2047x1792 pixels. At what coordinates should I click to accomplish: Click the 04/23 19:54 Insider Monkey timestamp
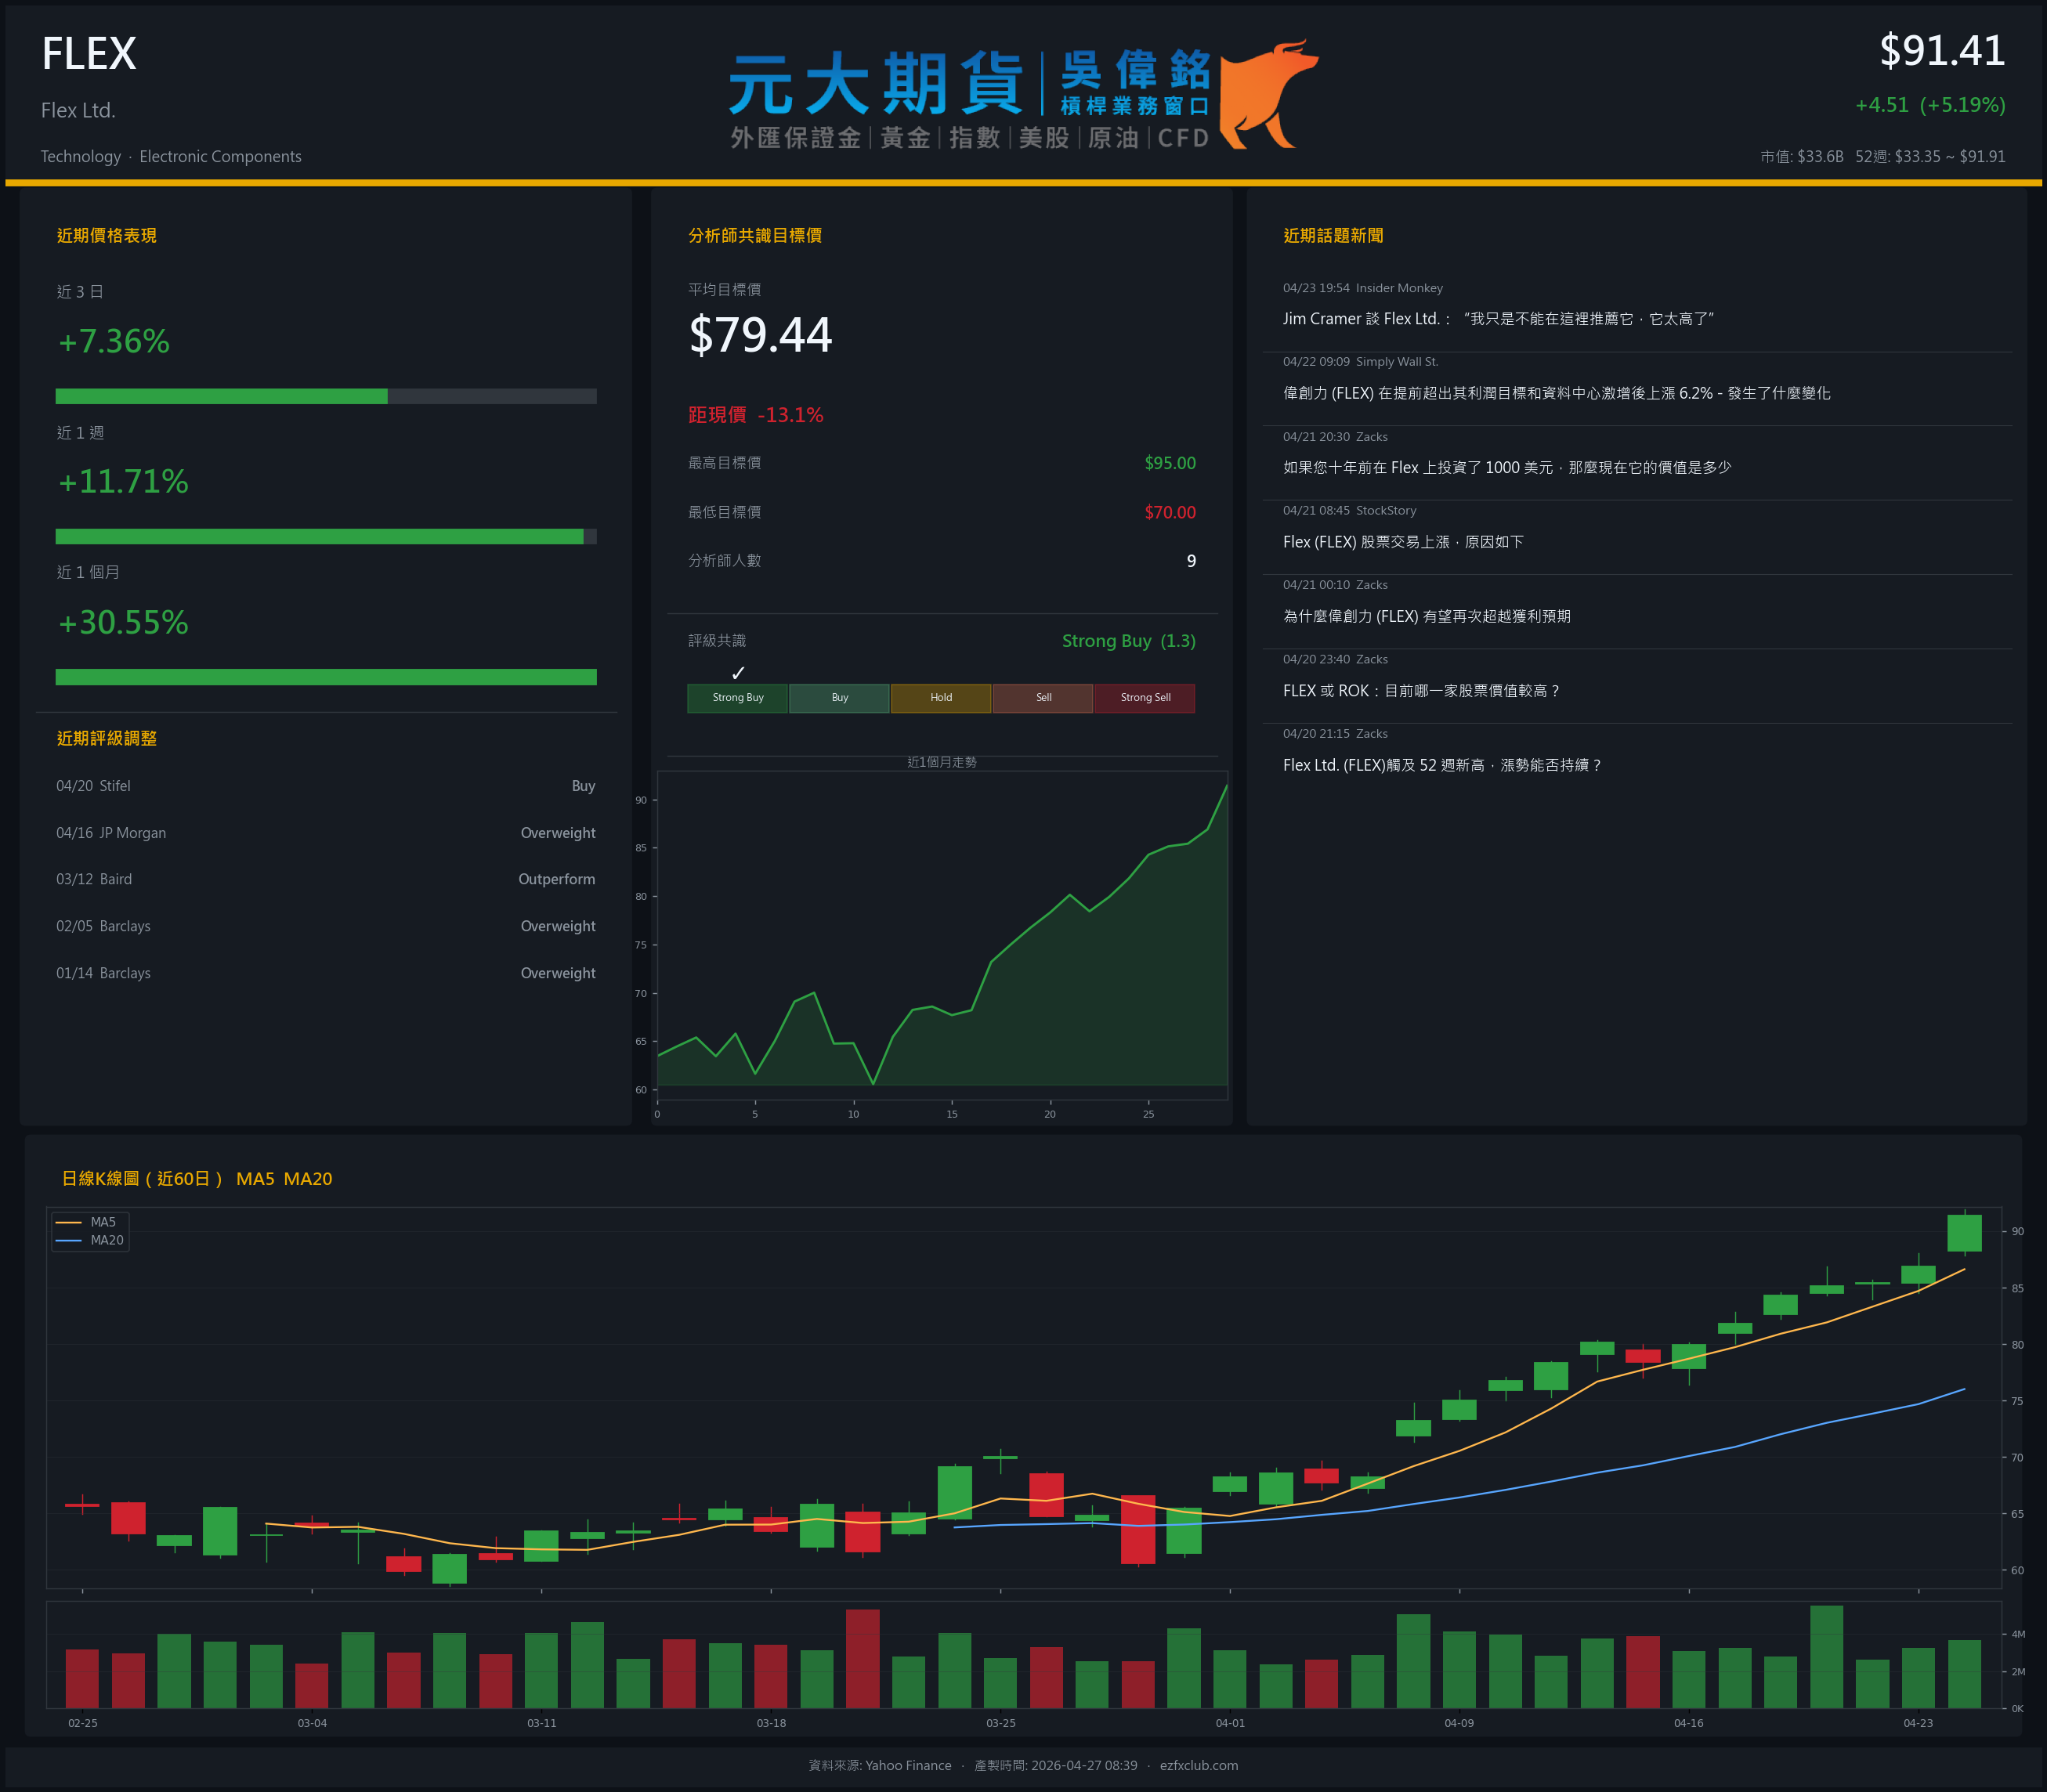pyautogui.click(x=1363, y=288)
